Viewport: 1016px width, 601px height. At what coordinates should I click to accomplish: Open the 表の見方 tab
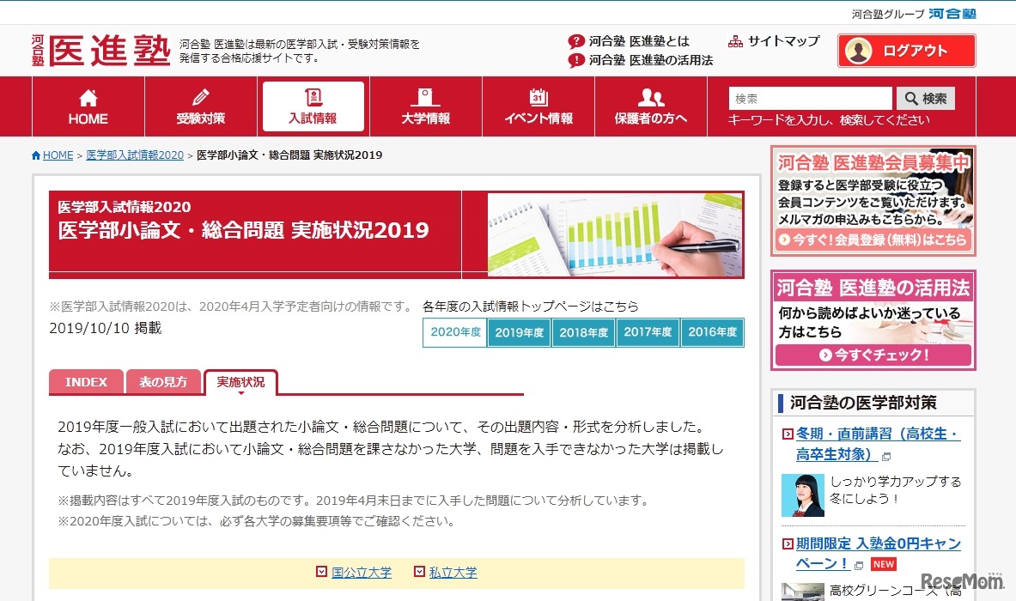[x=163, y=381]
